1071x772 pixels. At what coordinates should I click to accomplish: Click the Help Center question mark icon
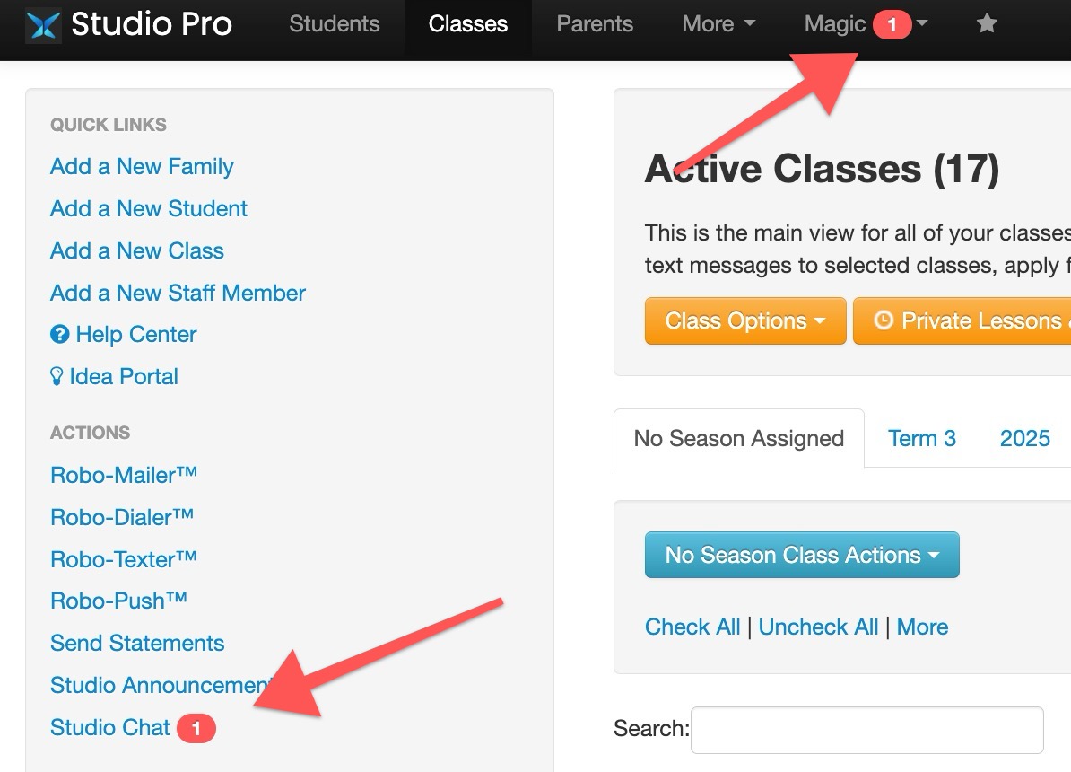point(59,334)
